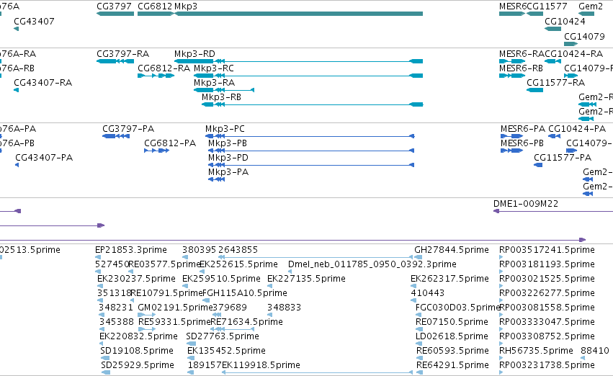The height and width of the screenshot is (376, 613).
Task: Select the CG6812-RA transcript label
Action: coord(164,68)
